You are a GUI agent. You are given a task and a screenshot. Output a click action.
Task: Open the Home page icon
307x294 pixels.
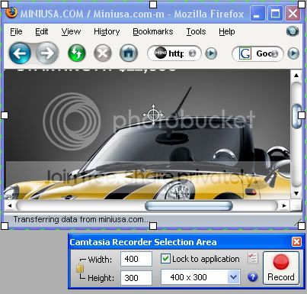click(129, 53)
